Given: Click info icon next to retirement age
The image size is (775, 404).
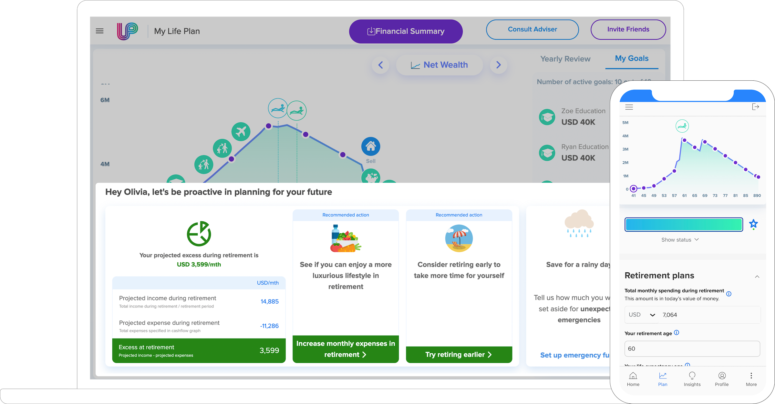Looking at the screenshot, I should click(677, 333).
